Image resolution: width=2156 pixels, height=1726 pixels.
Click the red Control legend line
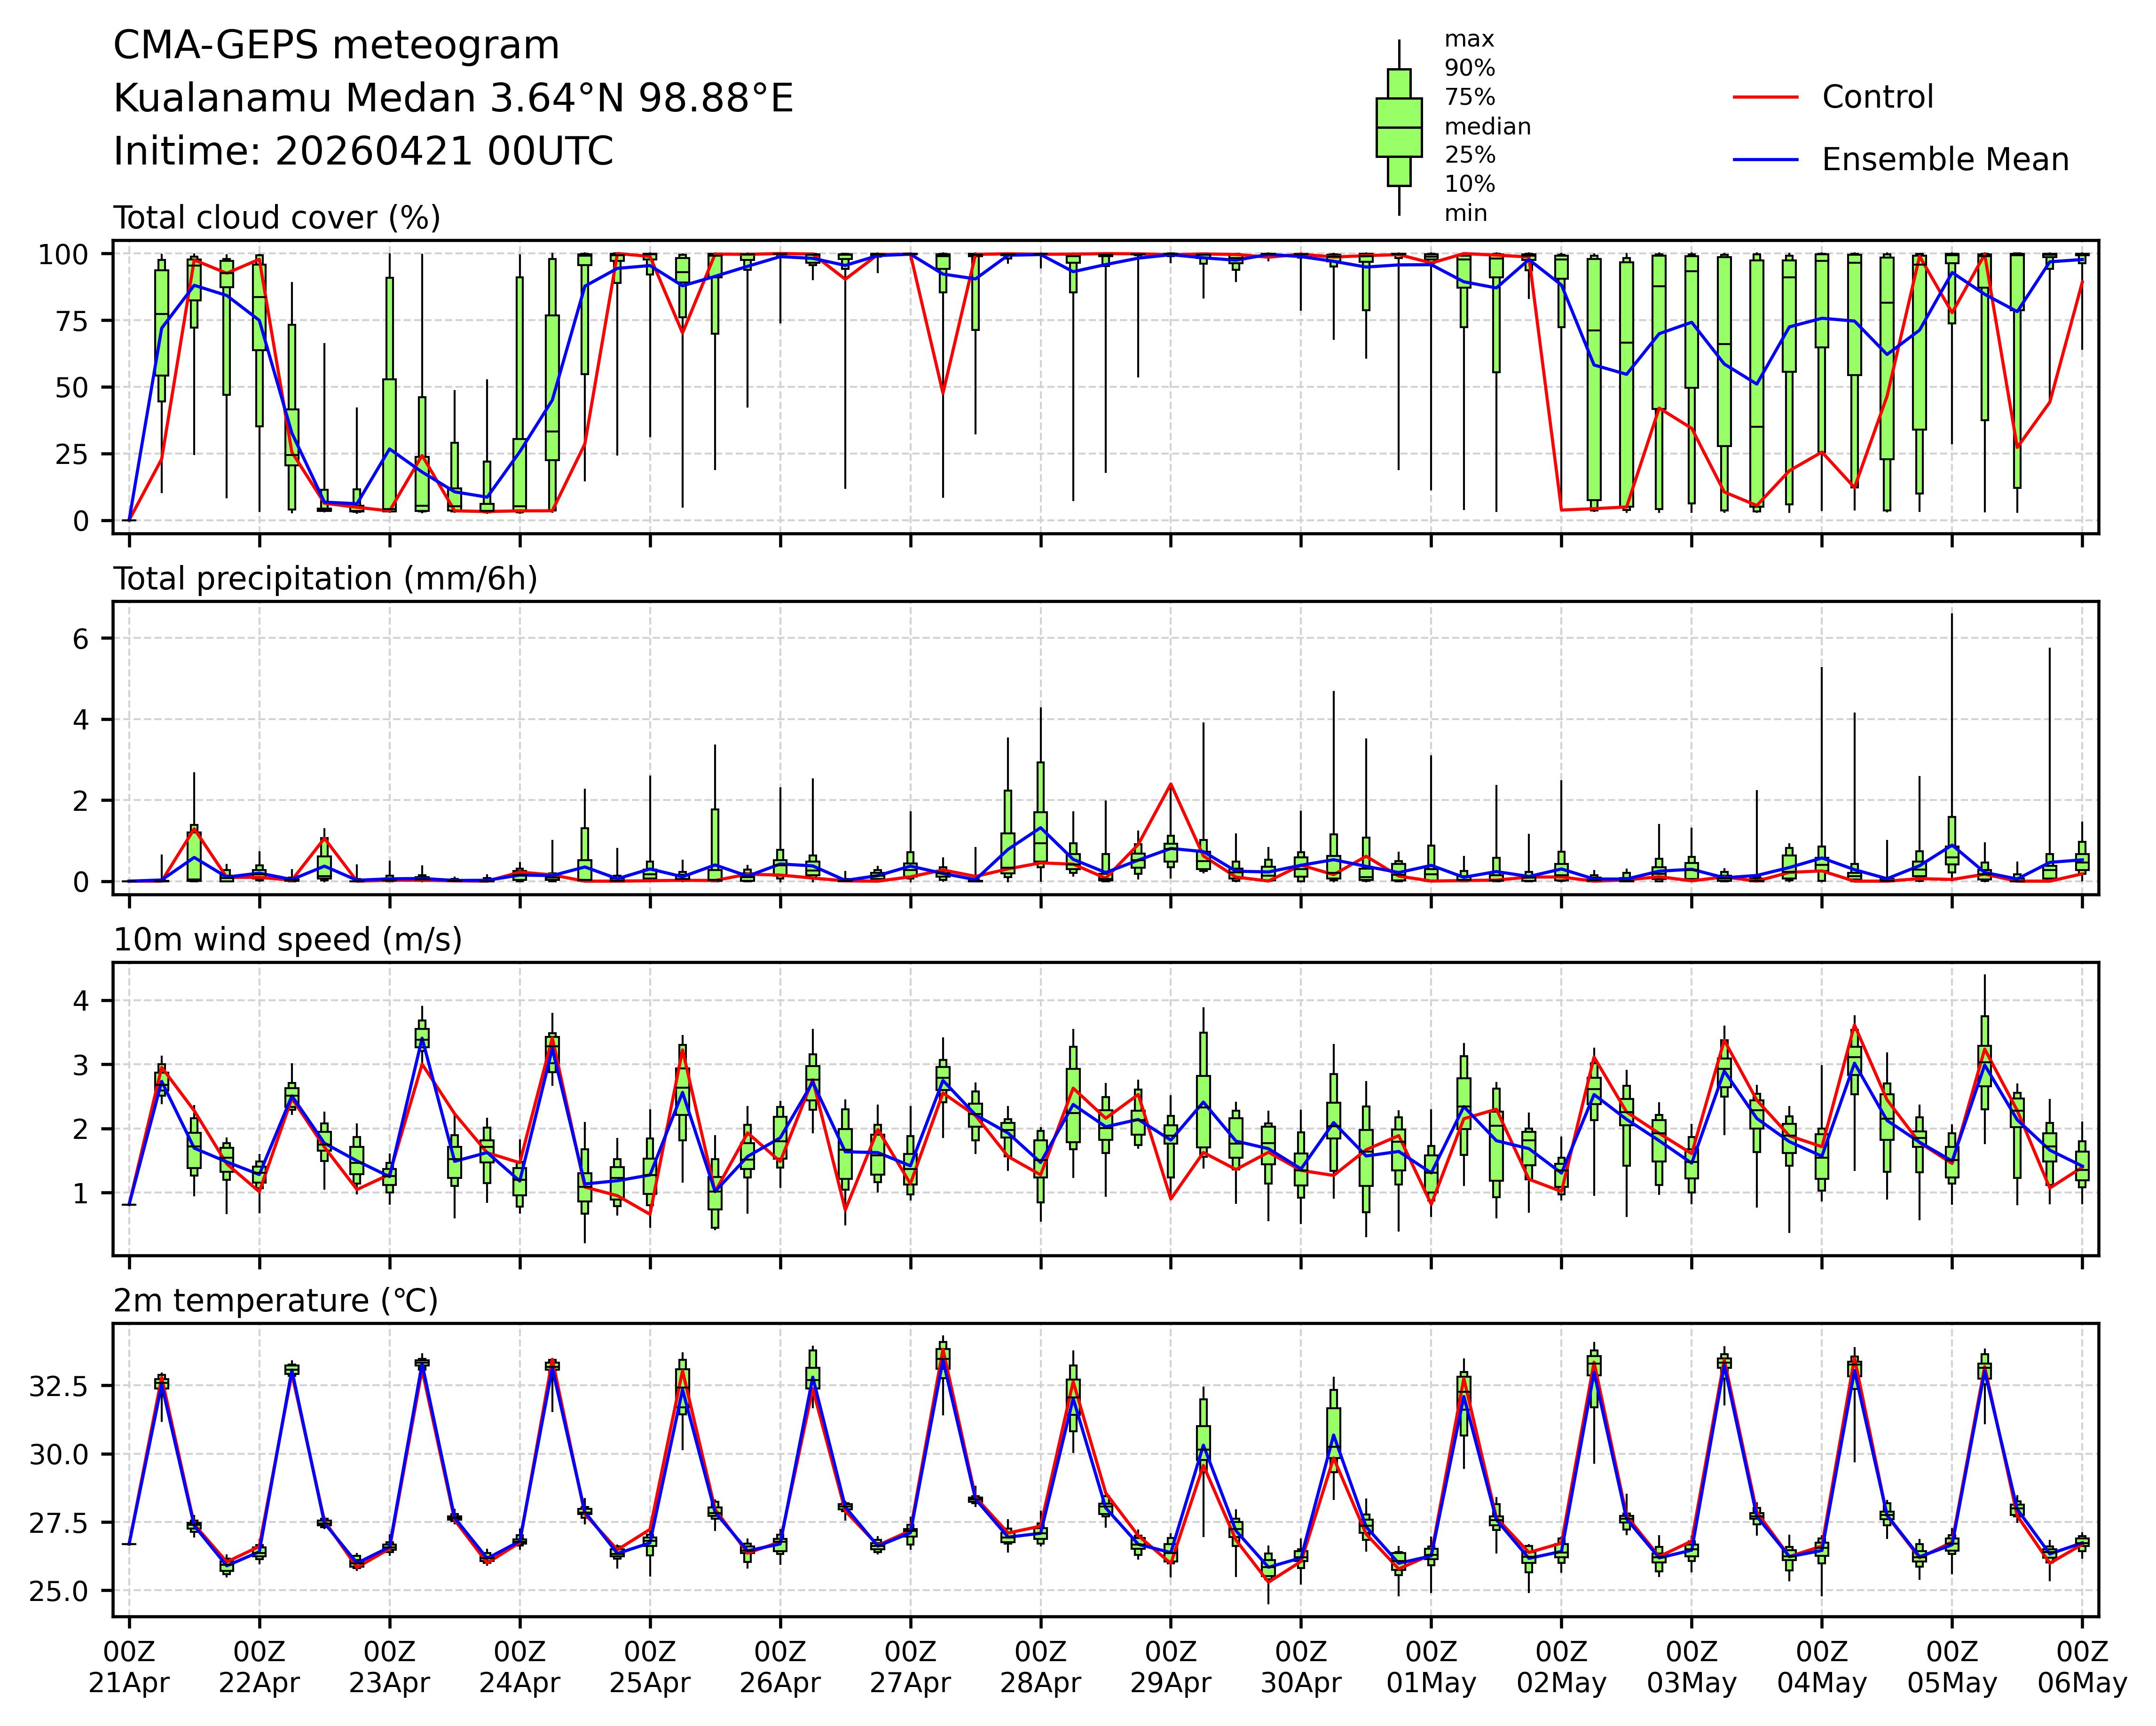pos(1765,97)
